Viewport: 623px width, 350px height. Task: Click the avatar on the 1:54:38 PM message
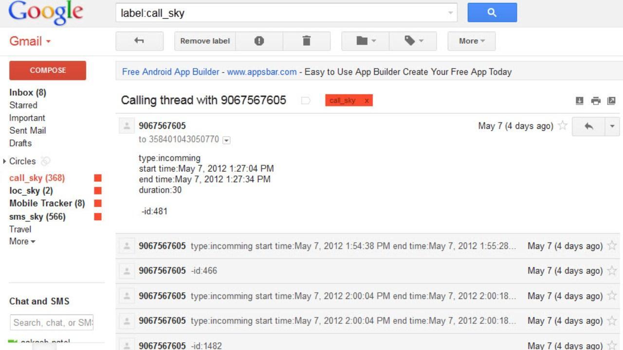127,246
